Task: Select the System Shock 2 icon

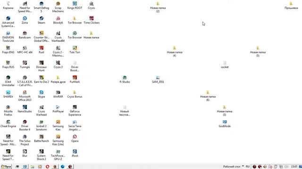Action: (42, 154)
